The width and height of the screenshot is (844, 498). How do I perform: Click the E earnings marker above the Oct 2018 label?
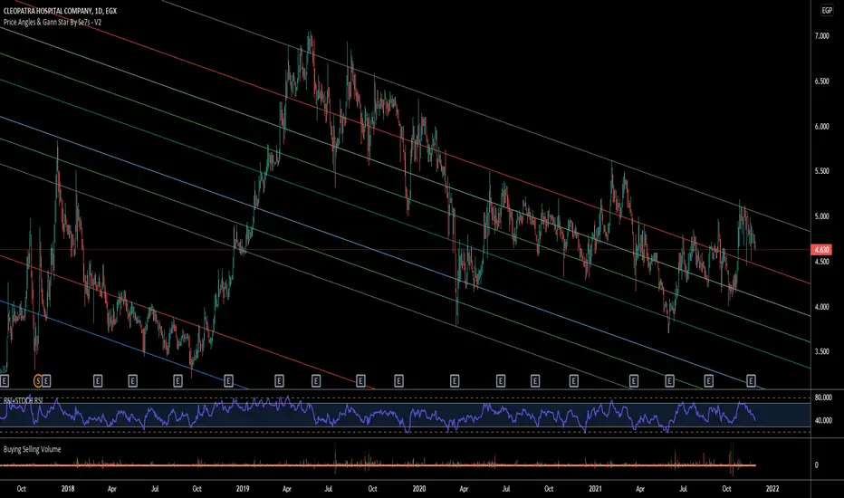click(x=177, y=381)
